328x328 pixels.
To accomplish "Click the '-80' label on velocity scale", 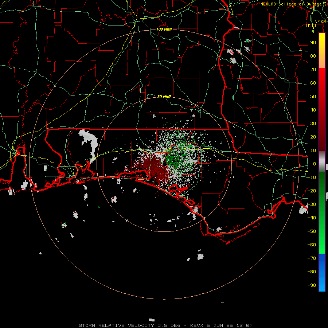I will 312,272.
